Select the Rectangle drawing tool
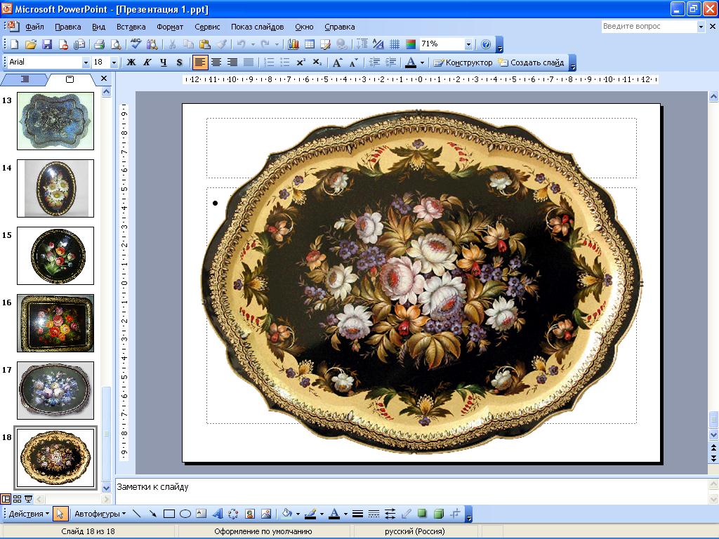The height and width of the screenshot is (539, 719). click(169, 514)
